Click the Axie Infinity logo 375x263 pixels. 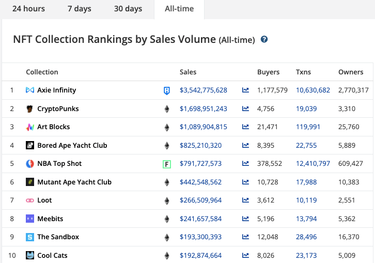click(x=30, y=90)
